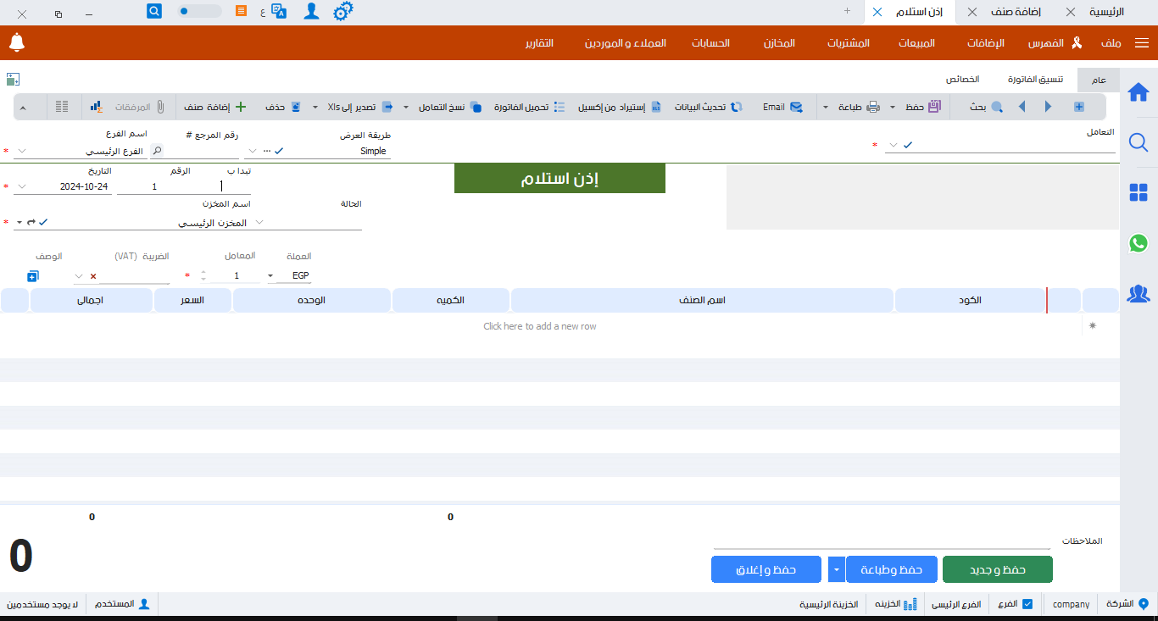The image size is (1158, 621).
Task: Toggle the switch in the title bar
Action: tap(200, 12)
